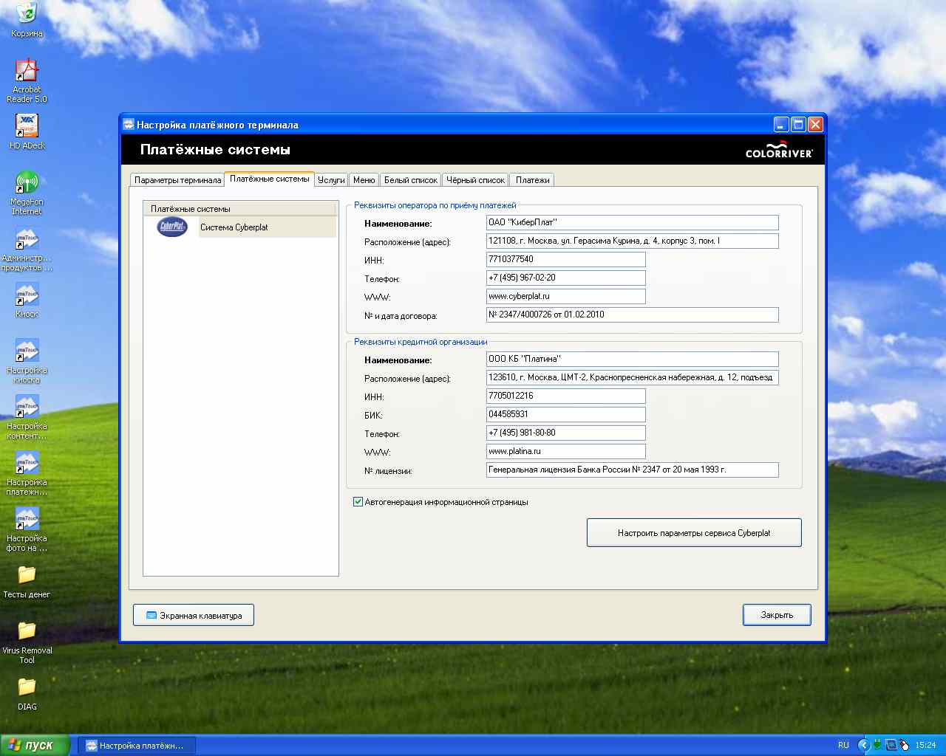The image size is (946, 756).
Task: Toggle Автогенерация информационной страницы checkbox
Action: 358,502
